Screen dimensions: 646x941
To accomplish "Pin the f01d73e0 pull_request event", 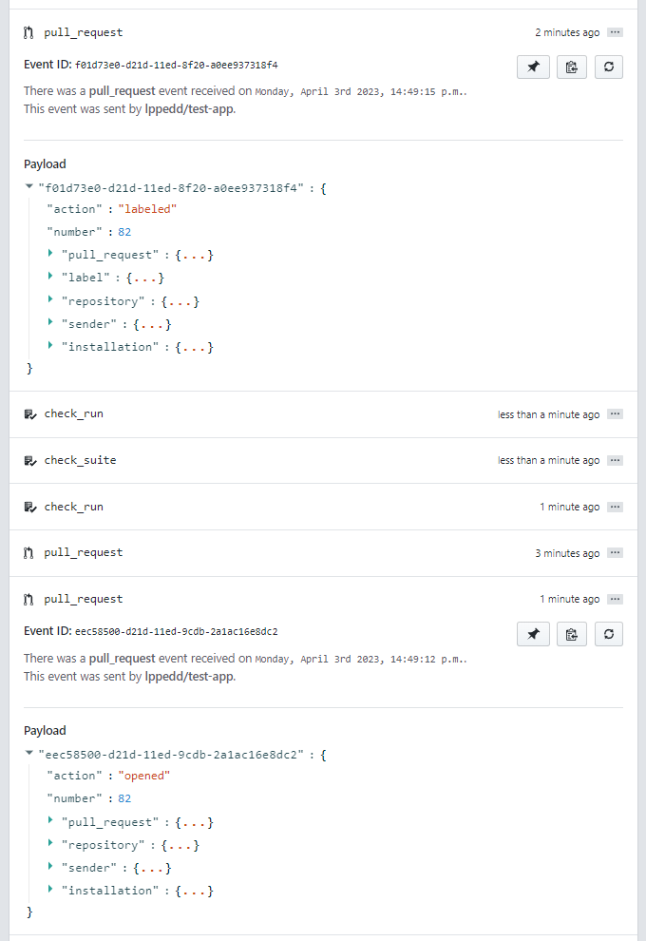I will (533, 67).
